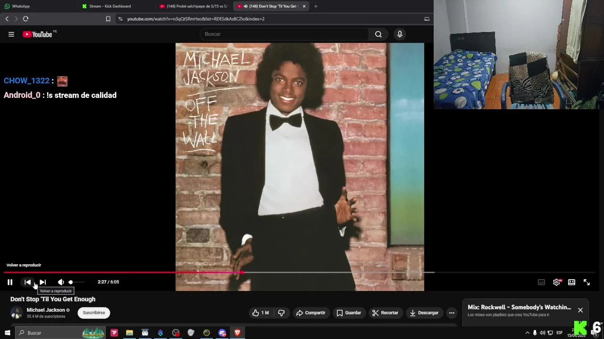Go to YouTube home via logo
Image resolution: width=604 pixels, height=339 pixels.
38,34
